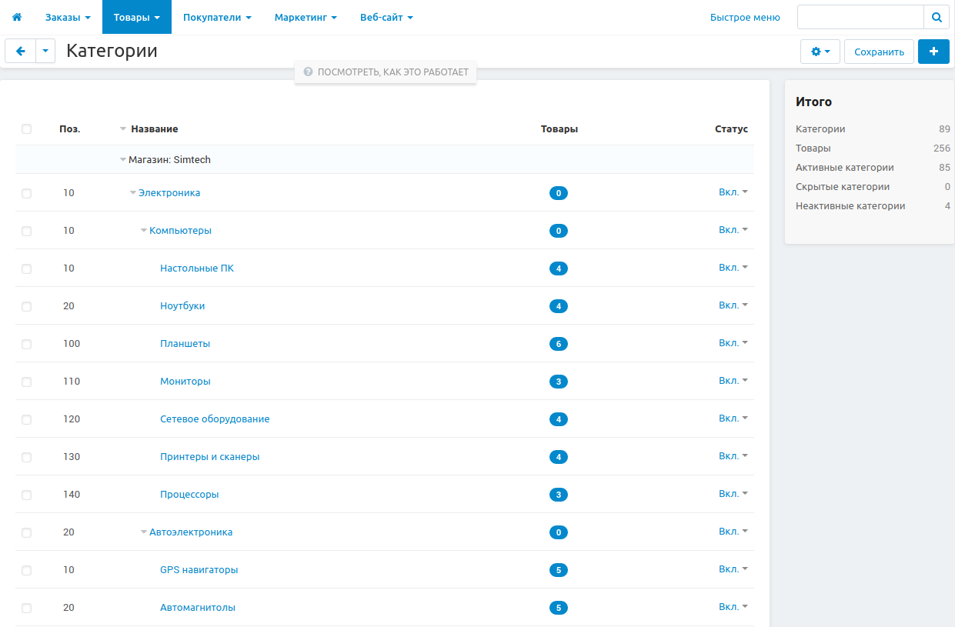Click the home icon in the top navigation

point(17,17)
